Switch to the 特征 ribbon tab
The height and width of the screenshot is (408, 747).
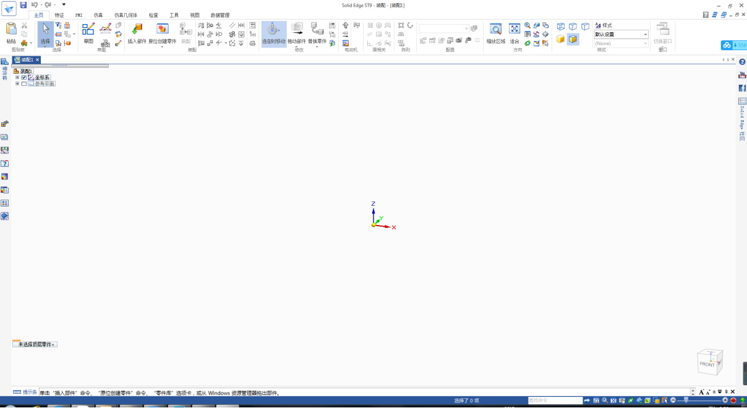[59, 15]
